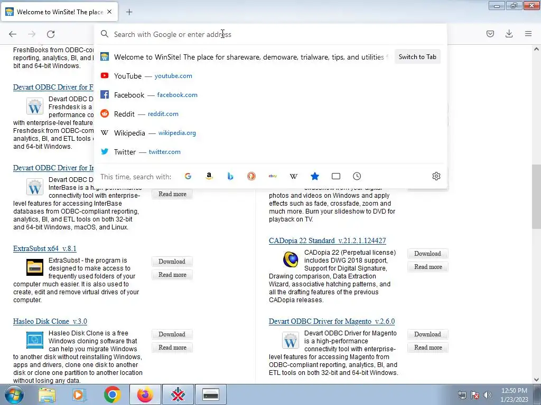Viewport: 541px width, 405px height.
Task: Search this time with Google
Action: tap(188, 176)
